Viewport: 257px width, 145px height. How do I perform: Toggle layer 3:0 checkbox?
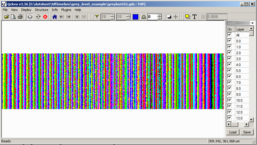pos(229,58)
